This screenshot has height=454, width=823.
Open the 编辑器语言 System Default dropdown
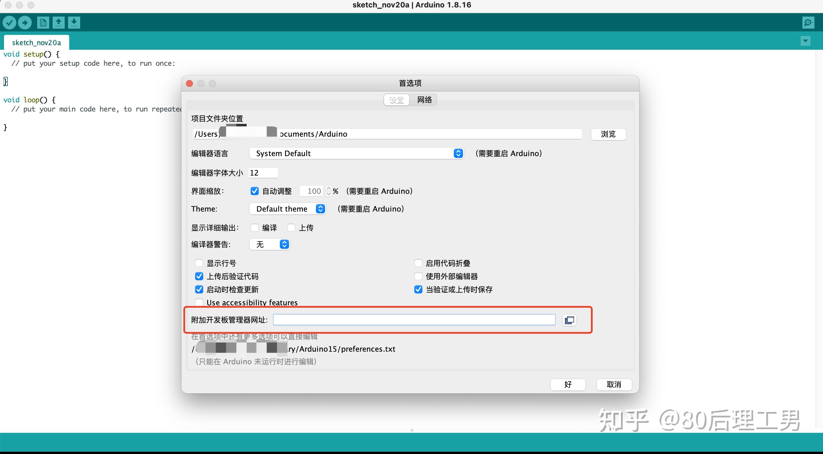pos(458,153)
